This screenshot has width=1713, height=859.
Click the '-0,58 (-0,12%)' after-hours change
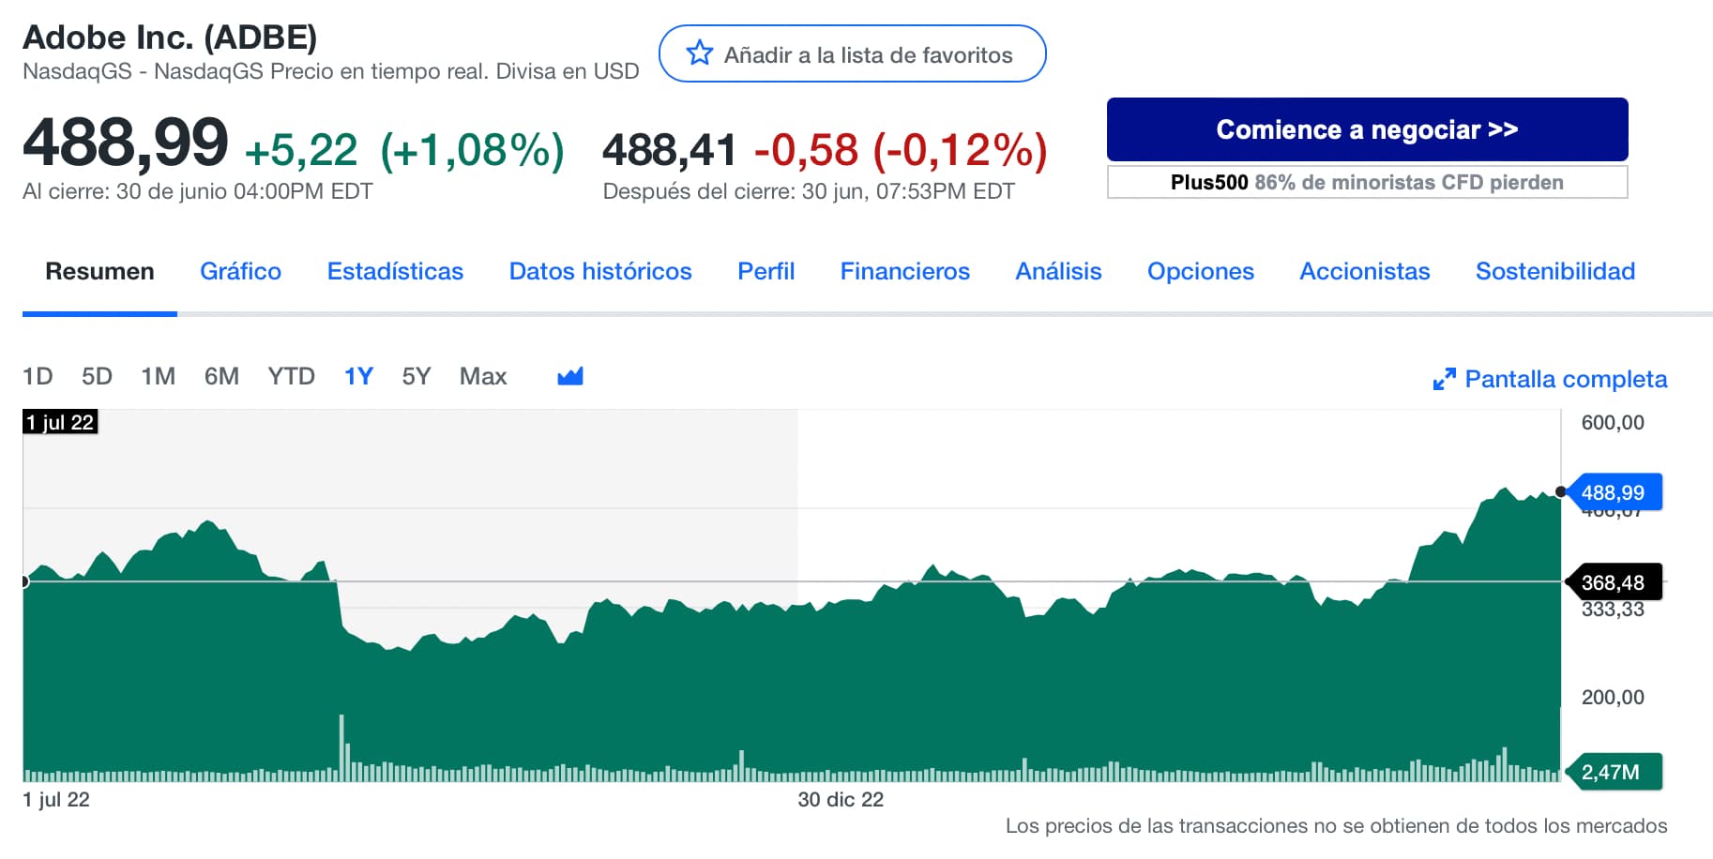pos(901,150)
